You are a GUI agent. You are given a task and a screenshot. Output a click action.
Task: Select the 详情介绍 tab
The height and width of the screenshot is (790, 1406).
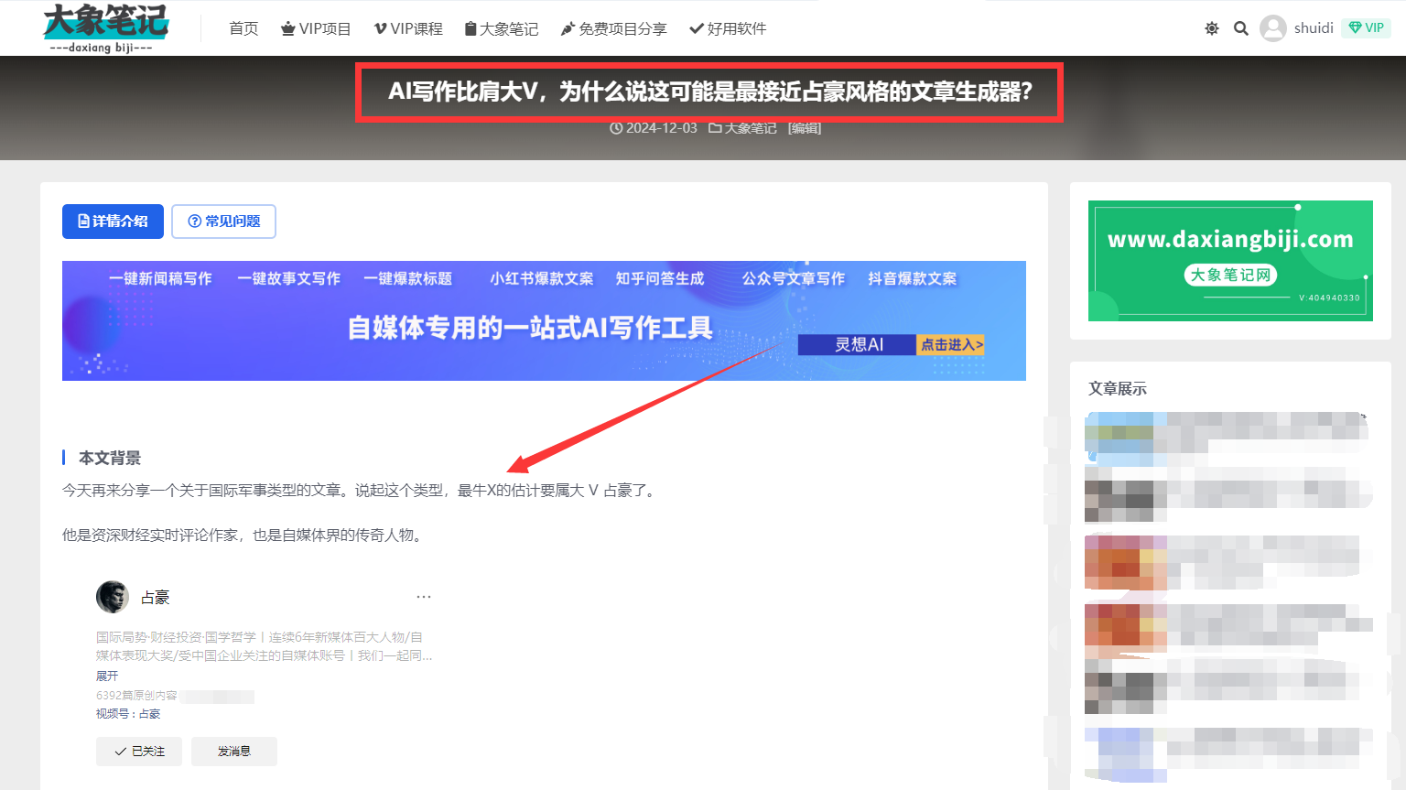pyautogui.click(x=113, y=222)
